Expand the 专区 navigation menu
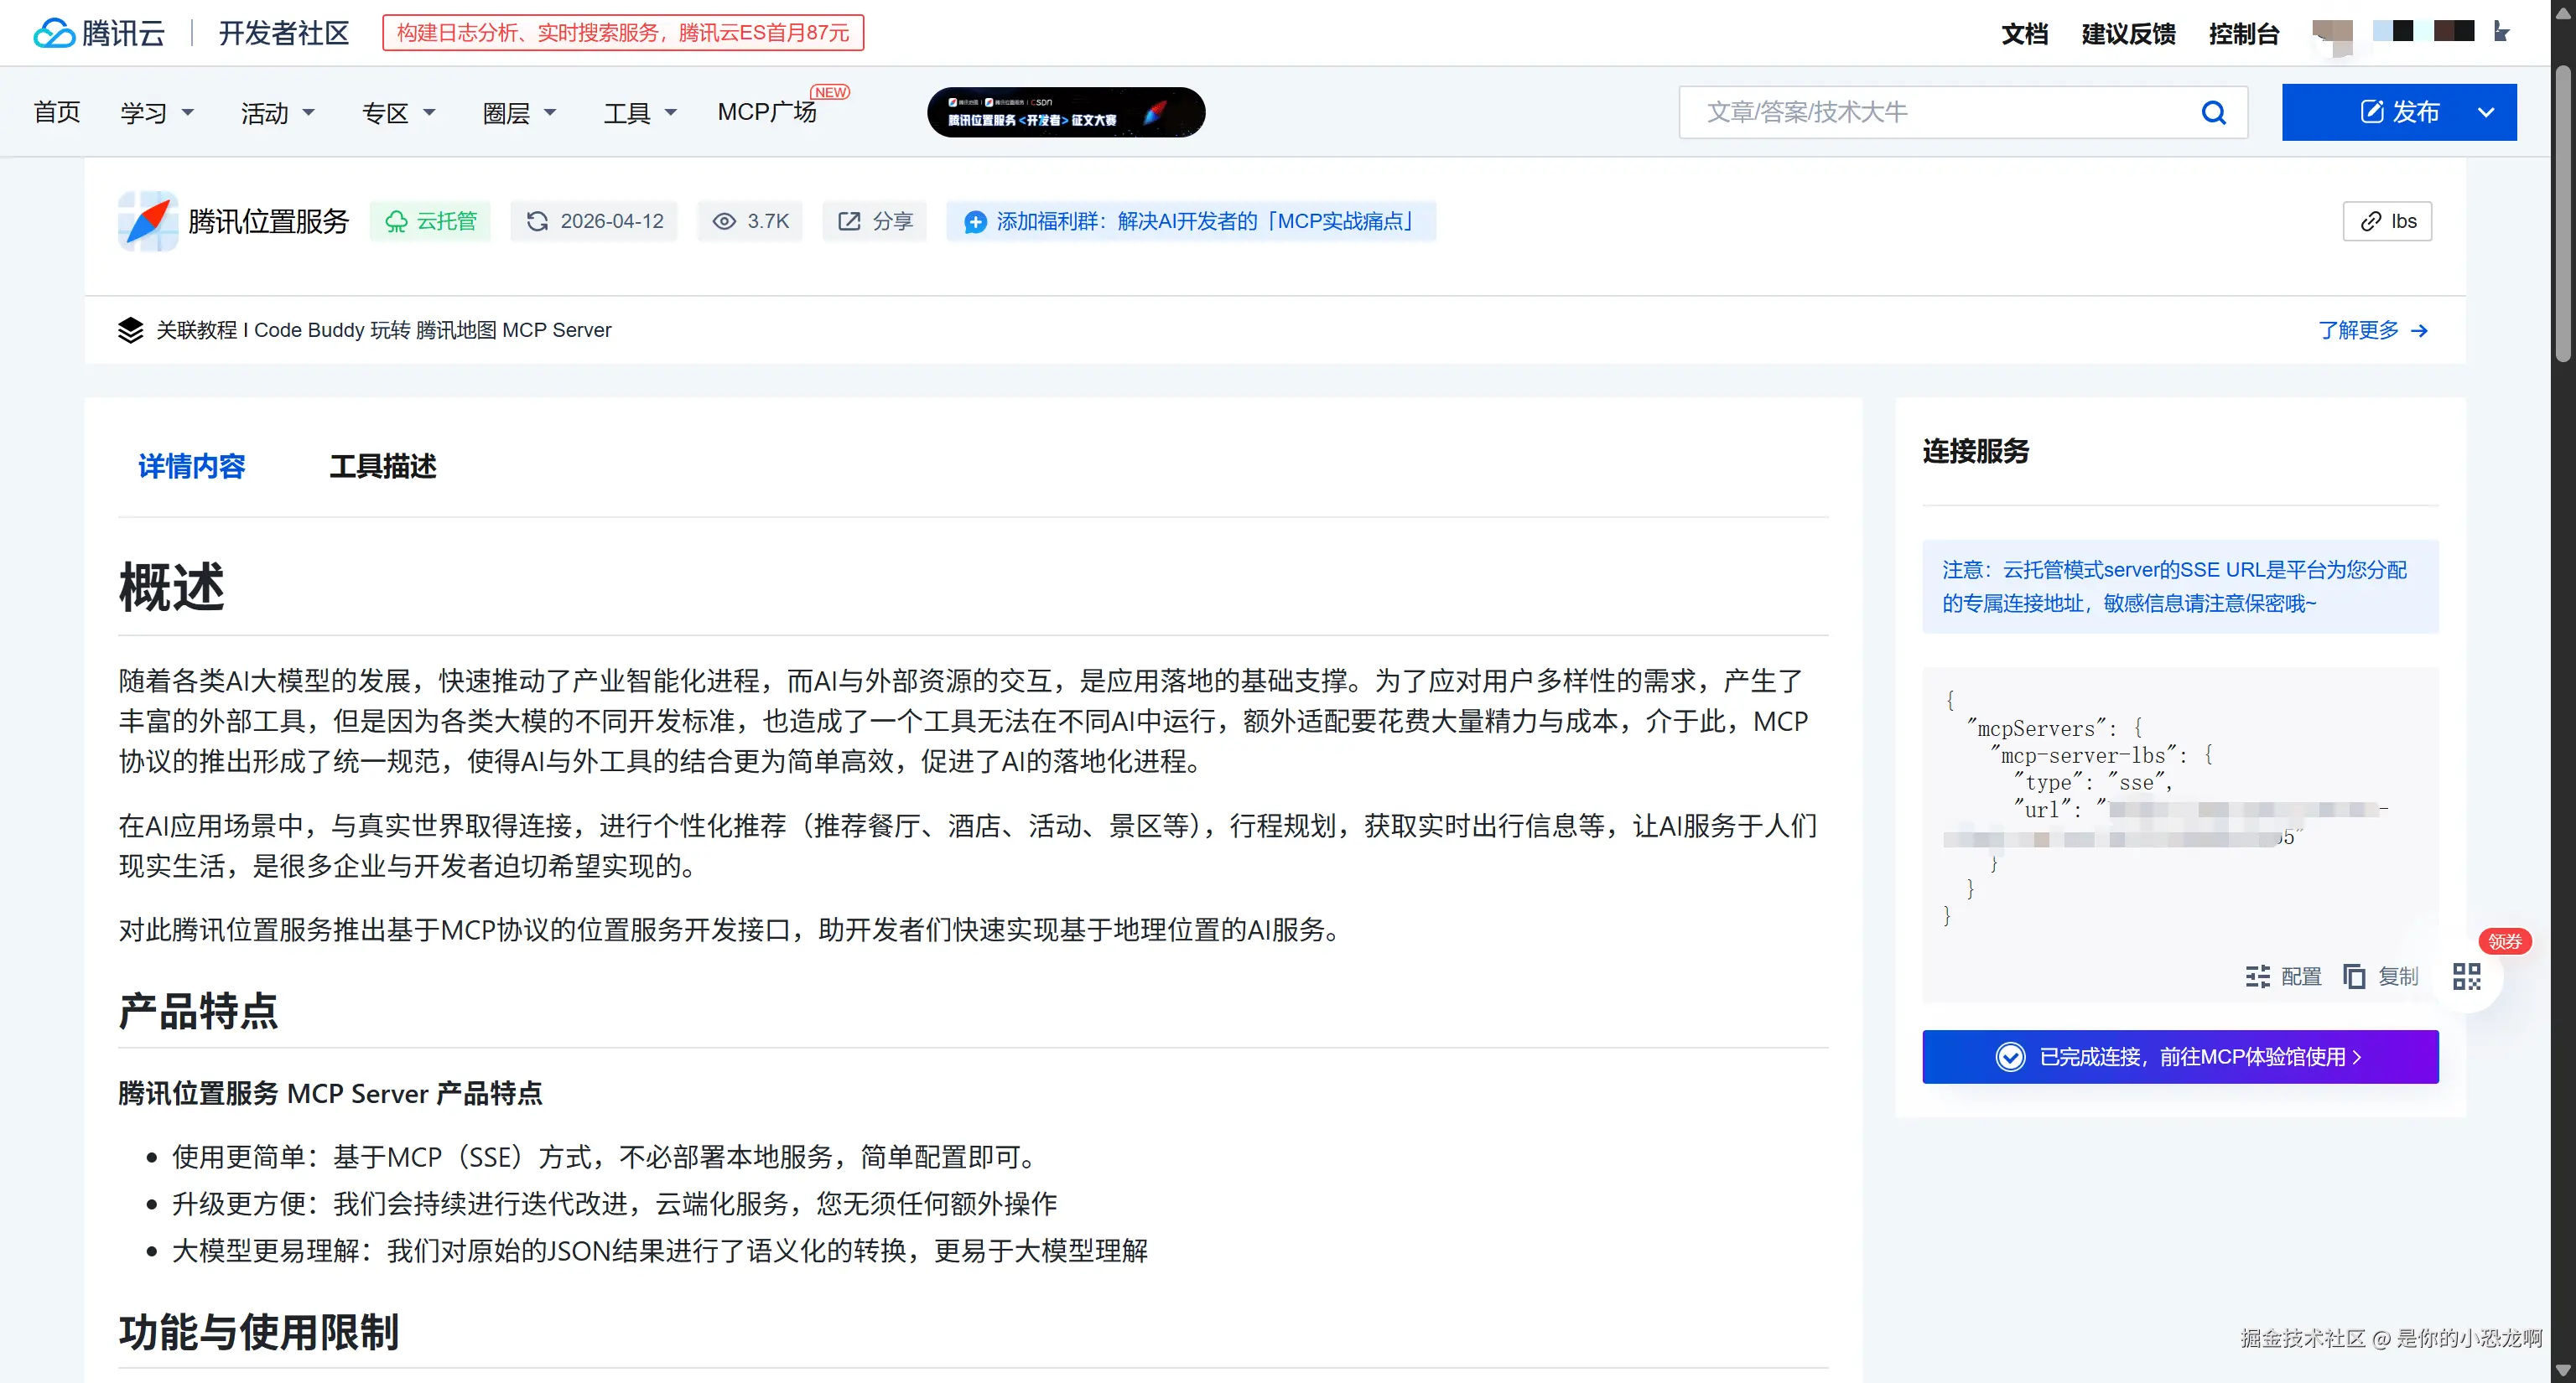The width and height of the screenshot is (2576, 1383). (398, 113)
